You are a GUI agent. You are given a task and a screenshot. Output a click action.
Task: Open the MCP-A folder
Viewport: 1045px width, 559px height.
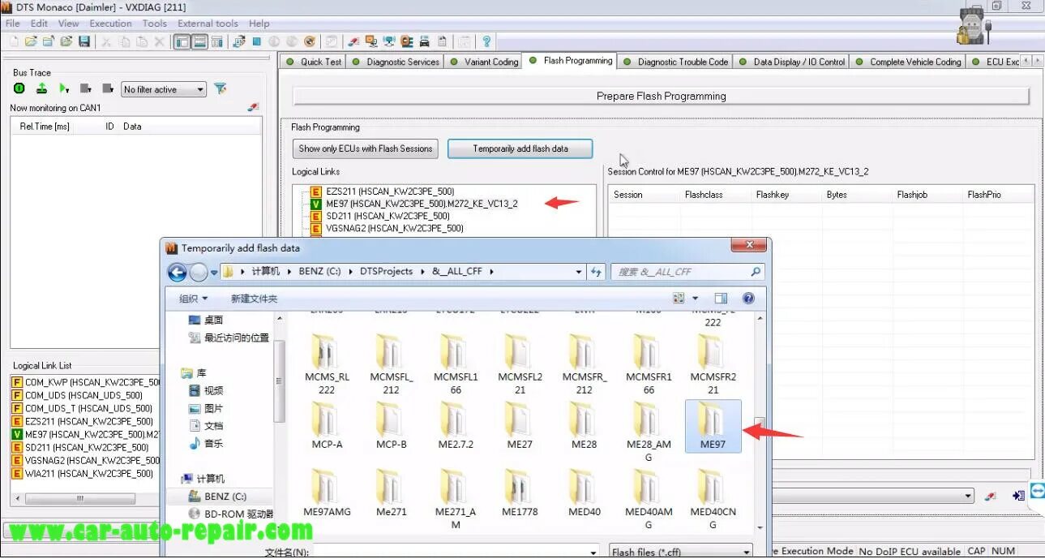point(327,425)
